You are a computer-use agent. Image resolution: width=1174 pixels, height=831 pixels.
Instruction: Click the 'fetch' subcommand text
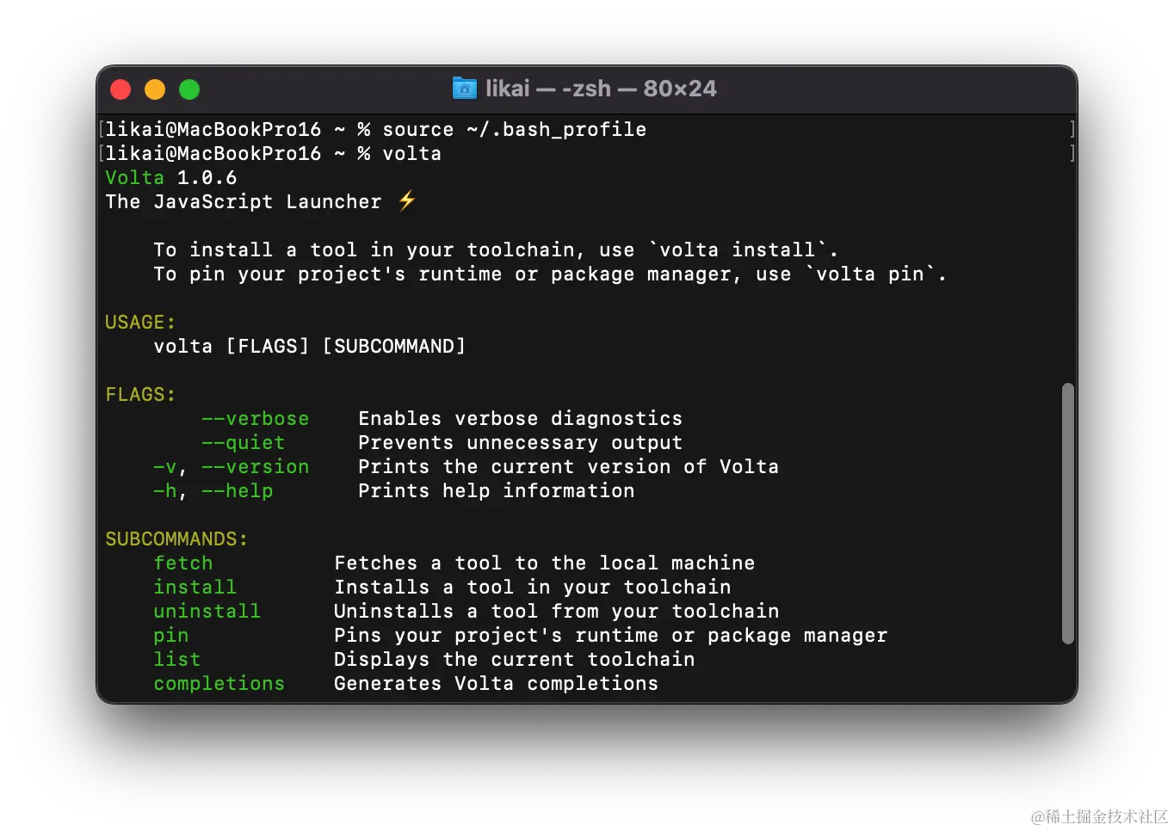(183, 563)
